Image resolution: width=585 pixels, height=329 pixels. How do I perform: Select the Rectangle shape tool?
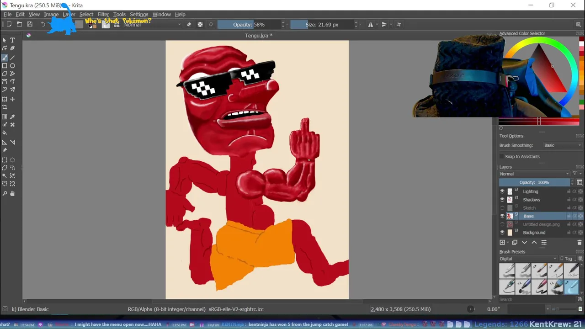pos(5,66)
